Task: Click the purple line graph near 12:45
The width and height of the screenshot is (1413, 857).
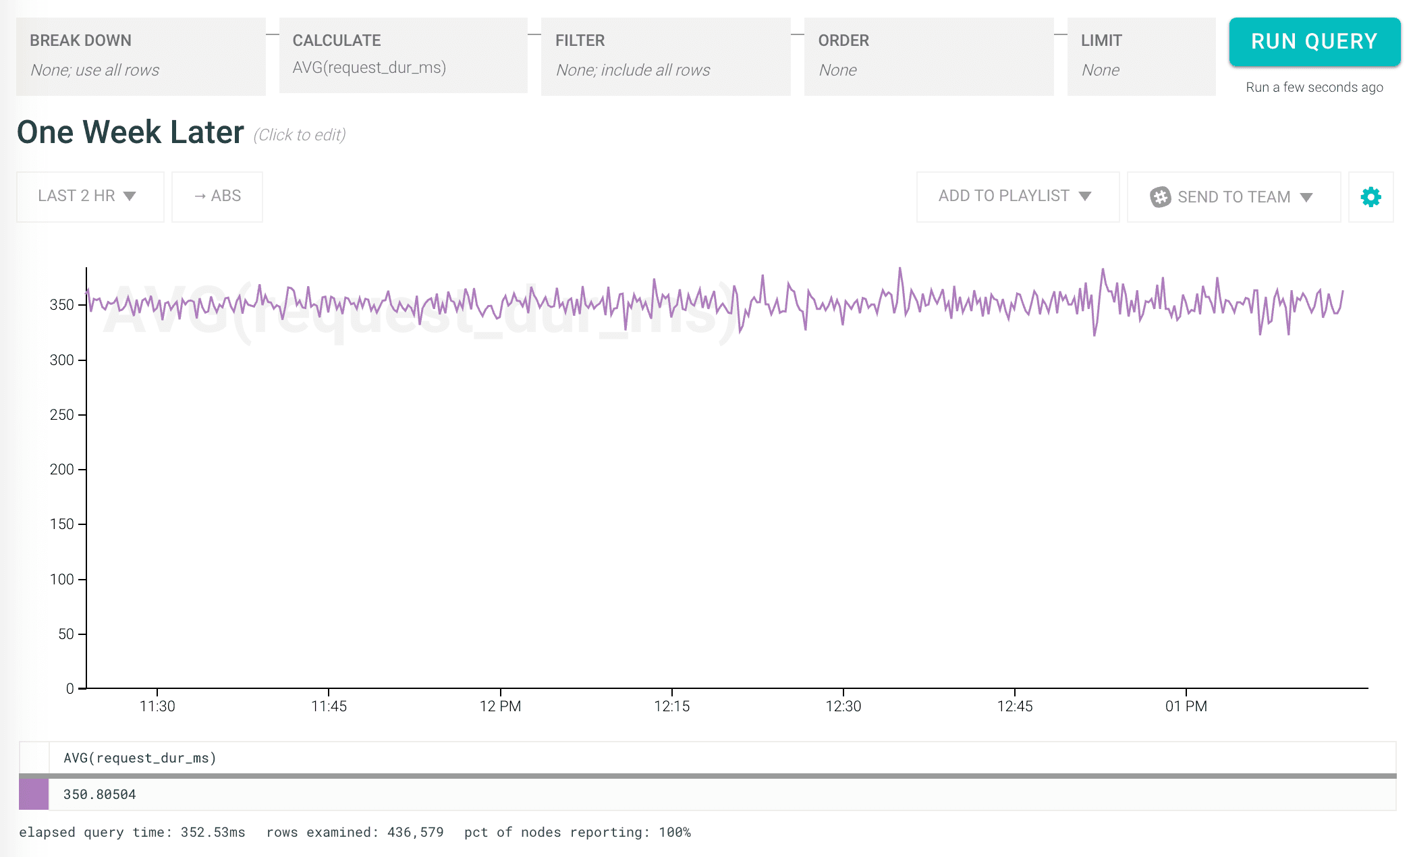Action: pos(1015,302)
